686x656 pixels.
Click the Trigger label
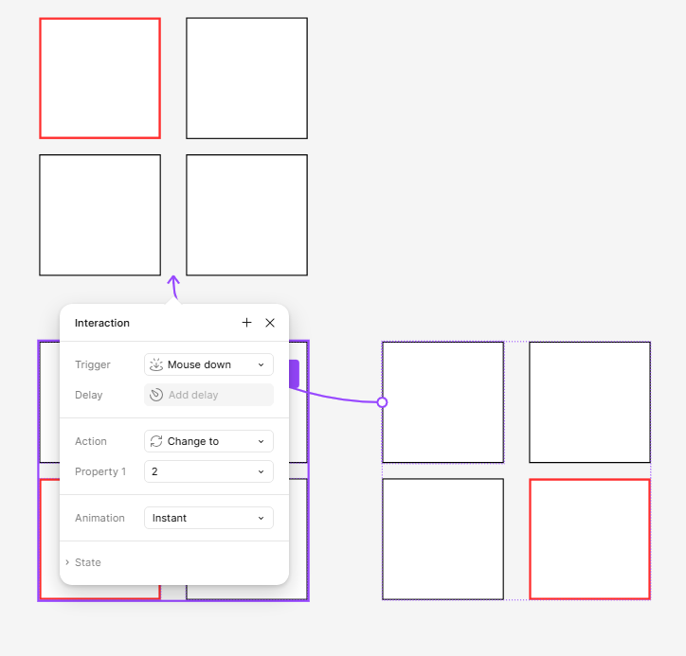tap(93, 364)
